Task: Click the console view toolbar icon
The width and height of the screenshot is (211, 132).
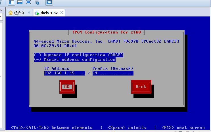Action: point(49,3)
